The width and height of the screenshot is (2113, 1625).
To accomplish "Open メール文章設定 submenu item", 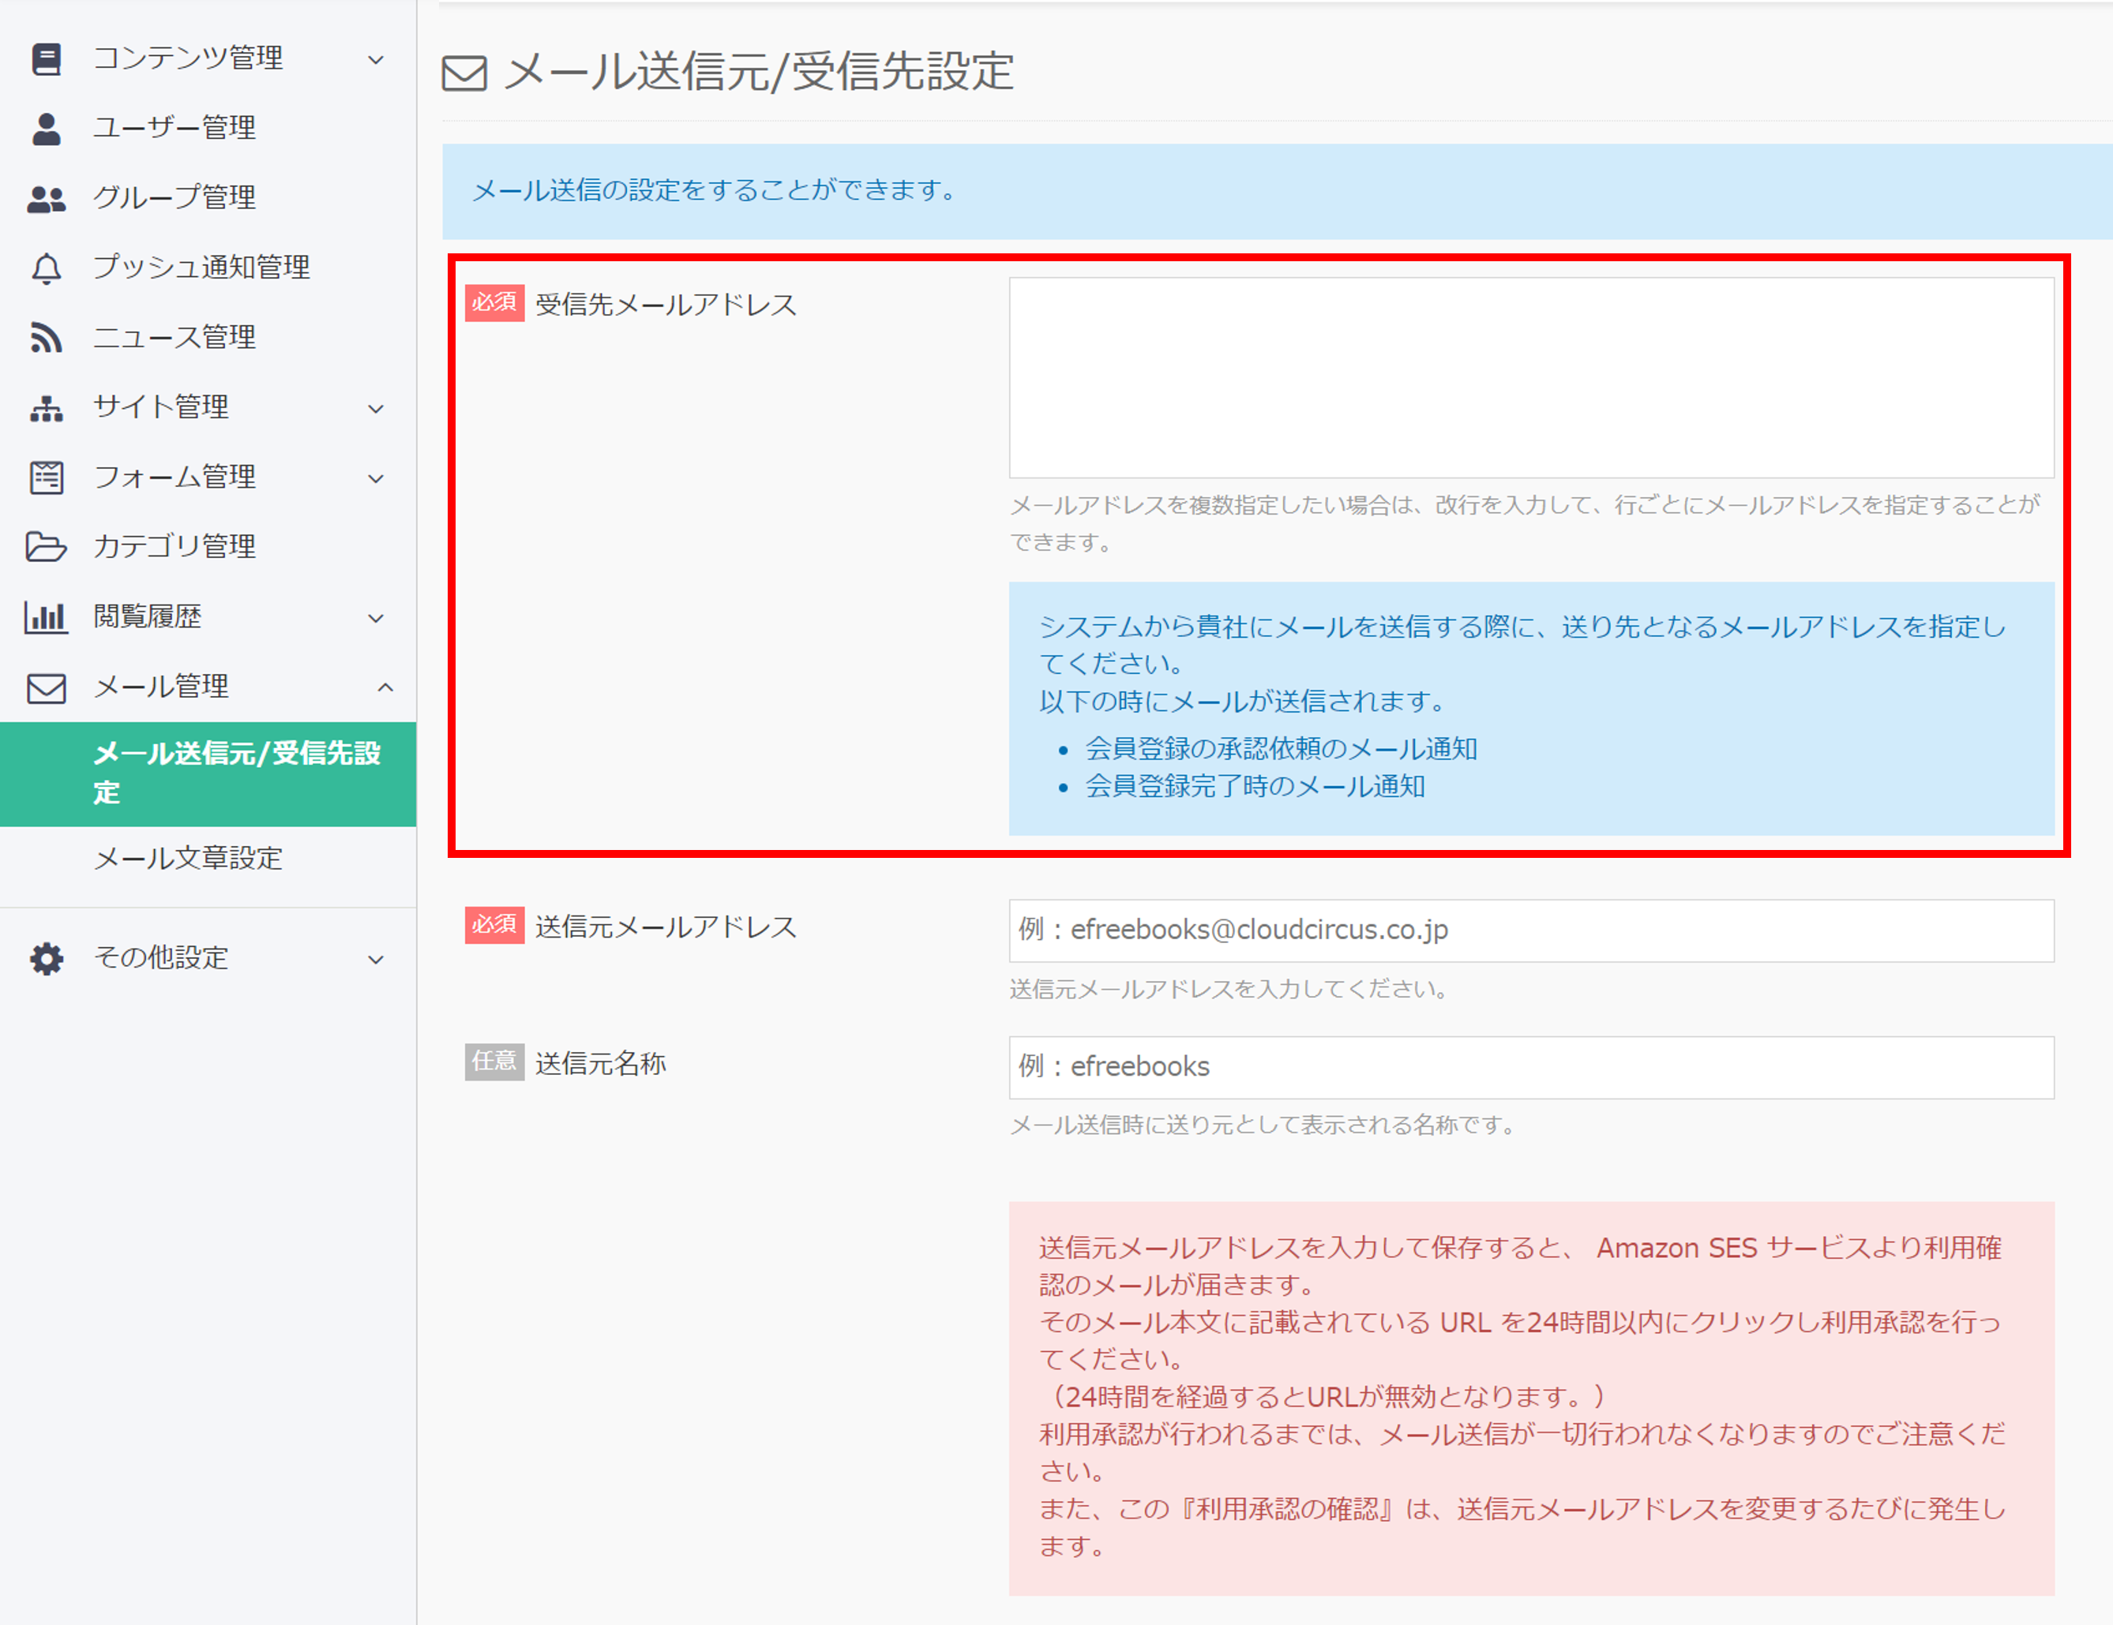I will pos(188,858).
